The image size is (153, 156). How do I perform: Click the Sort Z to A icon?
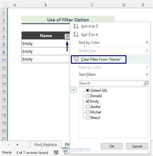[x=76, y=35]
